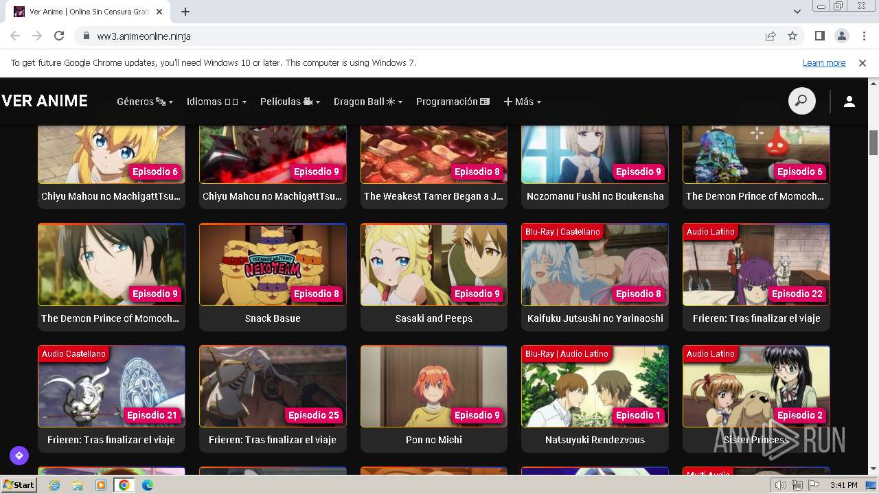Open the Learn more link
This screenshot has width=879, height=494.
tap(824, 62)
